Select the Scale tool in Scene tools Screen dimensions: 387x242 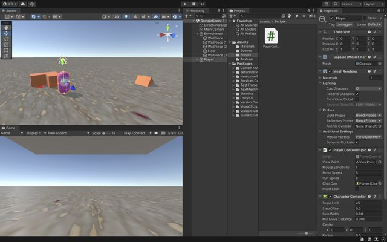coord(6,45)
